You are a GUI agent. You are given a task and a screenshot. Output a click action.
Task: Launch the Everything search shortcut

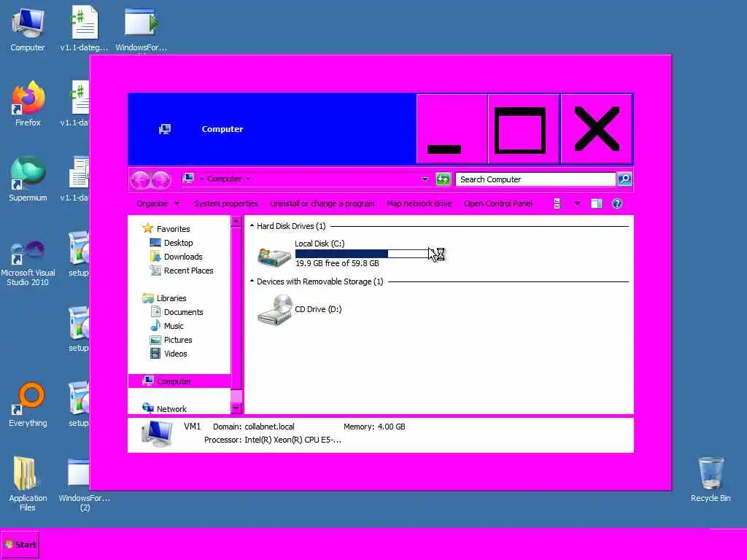(28, 405)
